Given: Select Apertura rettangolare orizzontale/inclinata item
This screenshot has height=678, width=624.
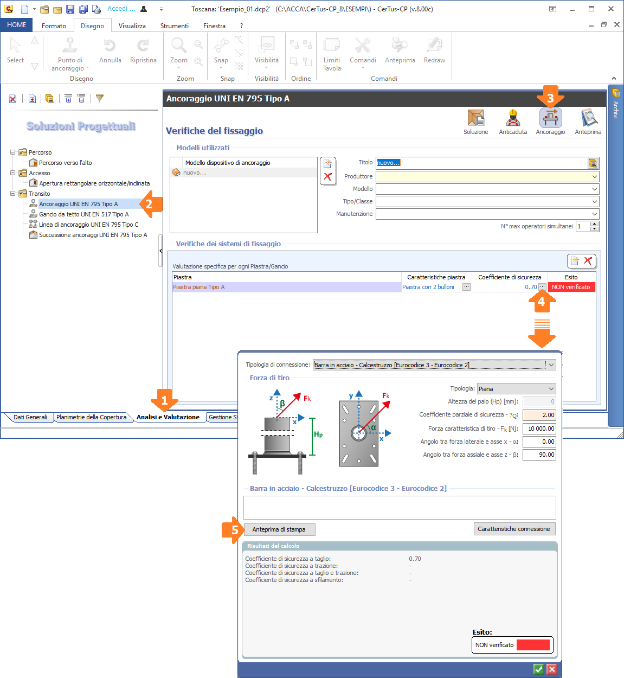Looking at the screenshot, I should pyautogui.click(x=94, y=183).
